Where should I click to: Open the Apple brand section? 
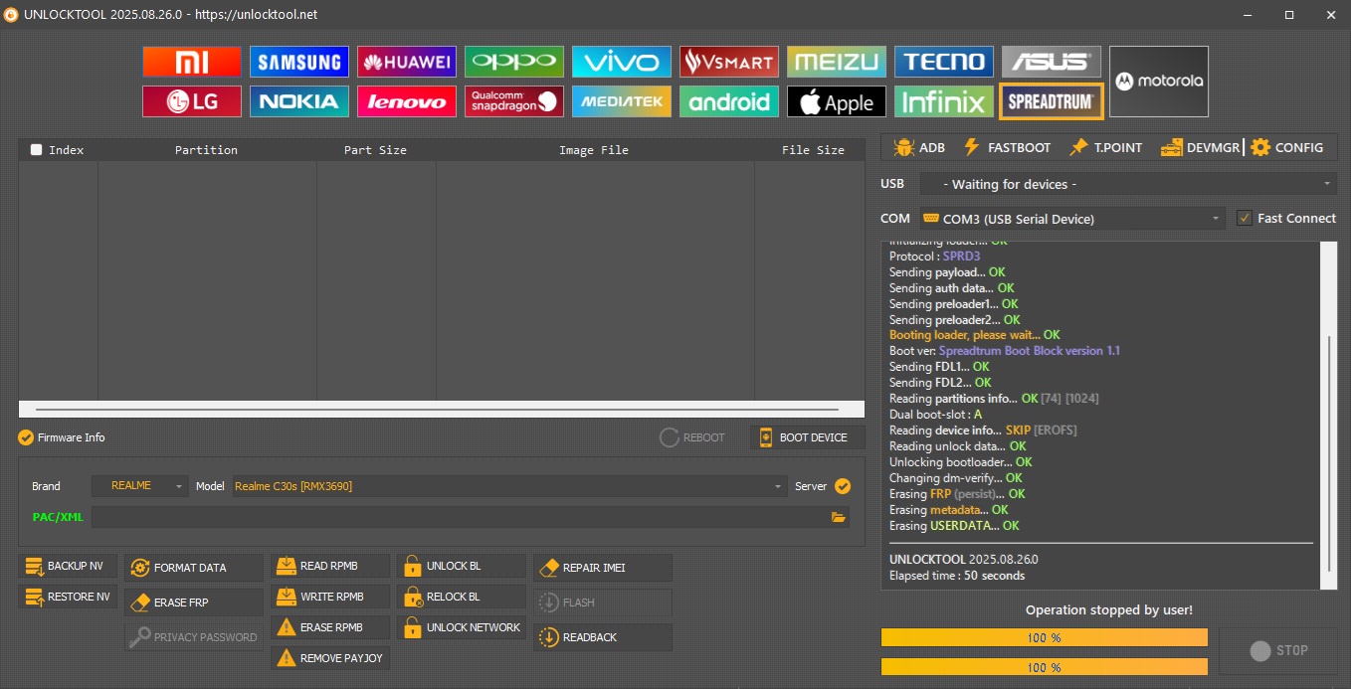click(837, 101)
